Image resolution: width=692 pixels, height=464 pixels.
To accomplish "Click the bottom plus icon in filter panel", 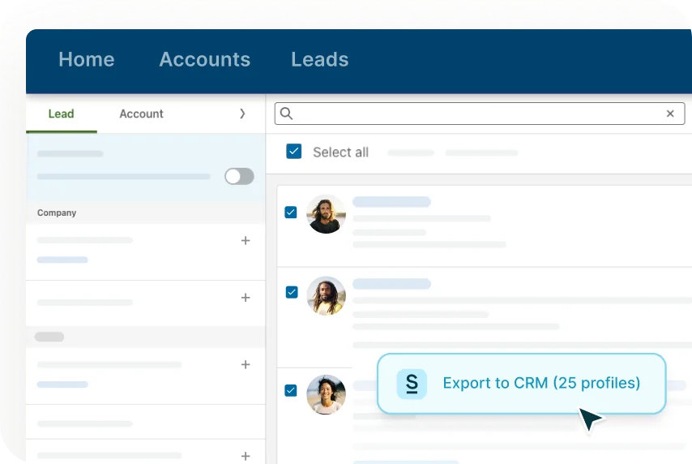I will (x=246, y=456).
